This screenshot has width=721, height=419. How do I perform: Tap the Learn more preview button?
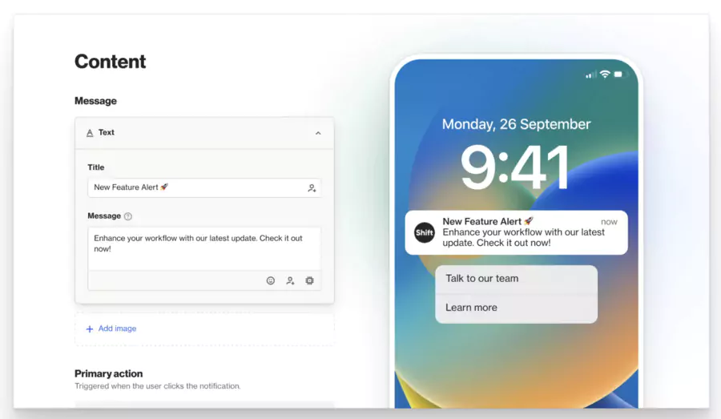click(x=517, y=308)
